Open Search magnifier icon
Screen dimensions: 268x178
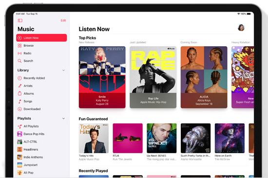[19, 61]
